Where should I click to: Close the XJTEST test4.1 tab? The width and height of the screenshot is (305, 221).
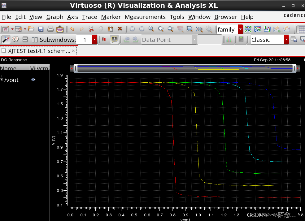tap(73, 51)
